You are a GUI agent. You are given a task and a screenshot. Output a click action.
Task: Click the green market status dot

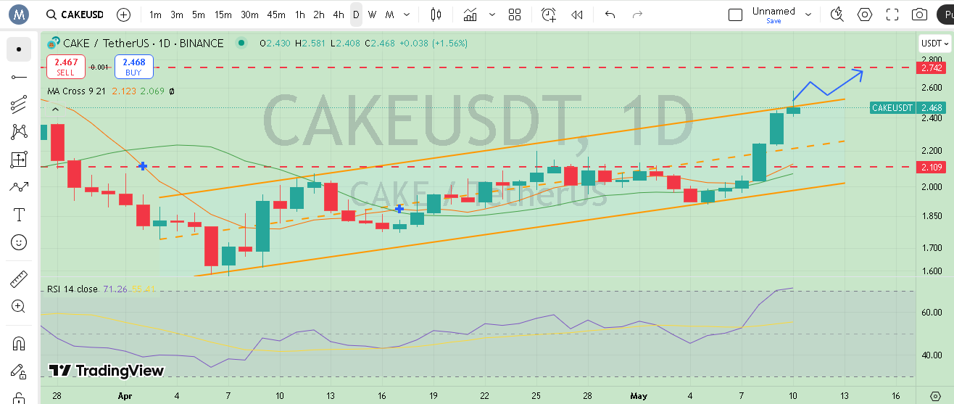point(241,43)
